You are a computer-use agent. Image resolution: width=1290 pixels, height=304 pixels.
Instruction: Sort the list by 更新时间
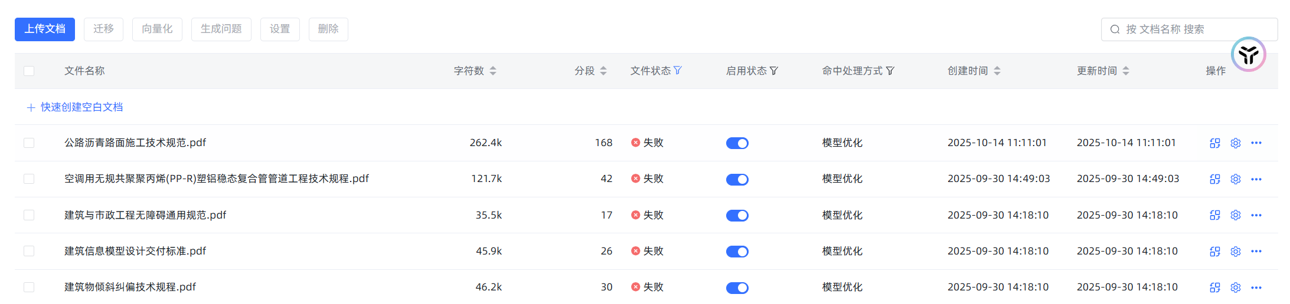point(1125,71)
